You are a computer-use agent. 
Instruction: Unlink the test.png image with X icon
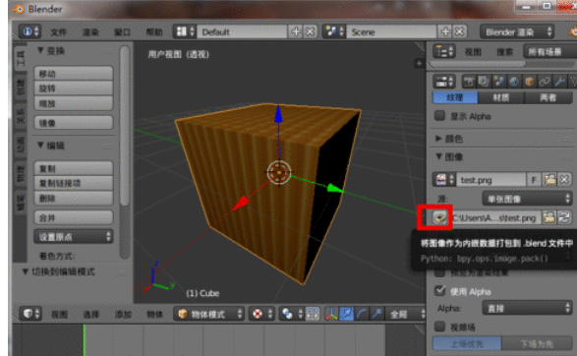[x=564, y=180]
